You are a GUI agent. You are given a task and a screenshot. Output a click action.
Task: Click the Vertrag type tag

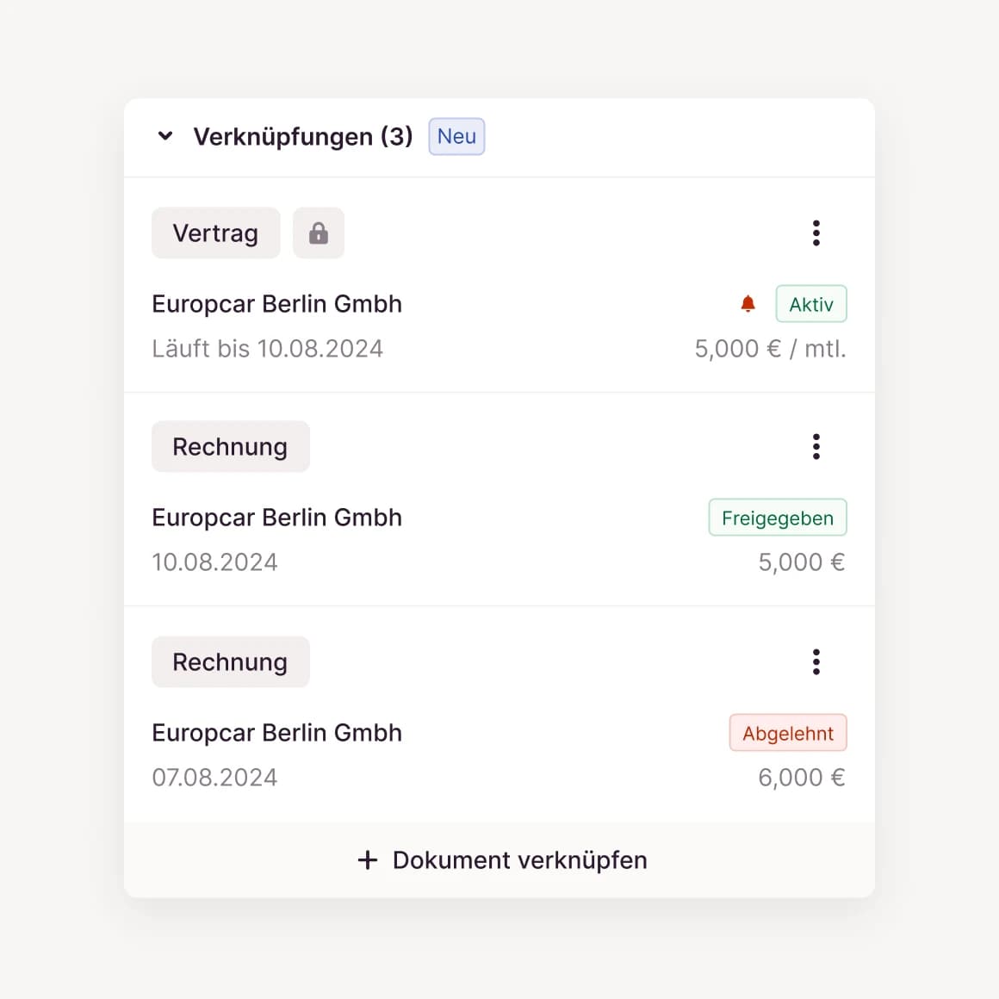(215, 233)
